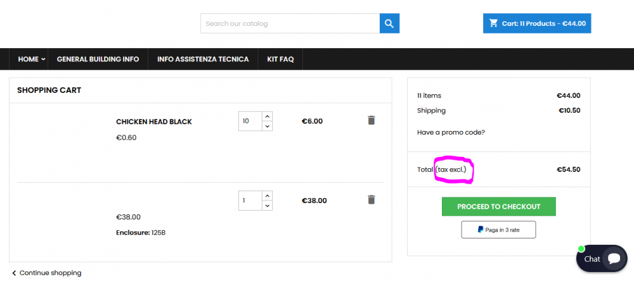Go to KIT FAQ page
This screenshot has width=634, height=284.
[x=280, y=59]
